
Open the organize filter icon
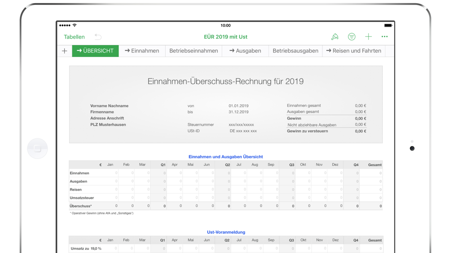(352, 37)
